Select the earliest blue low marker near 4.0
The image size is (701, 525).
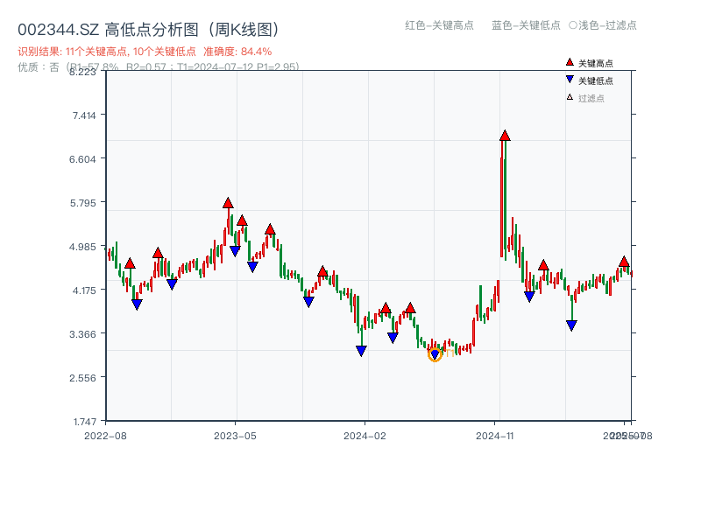click(137, 304)
